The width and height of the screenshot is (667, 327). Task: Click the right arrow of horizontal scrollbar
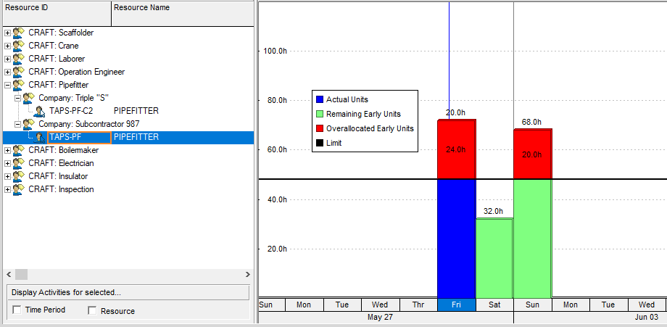click(x=247, y=275)
